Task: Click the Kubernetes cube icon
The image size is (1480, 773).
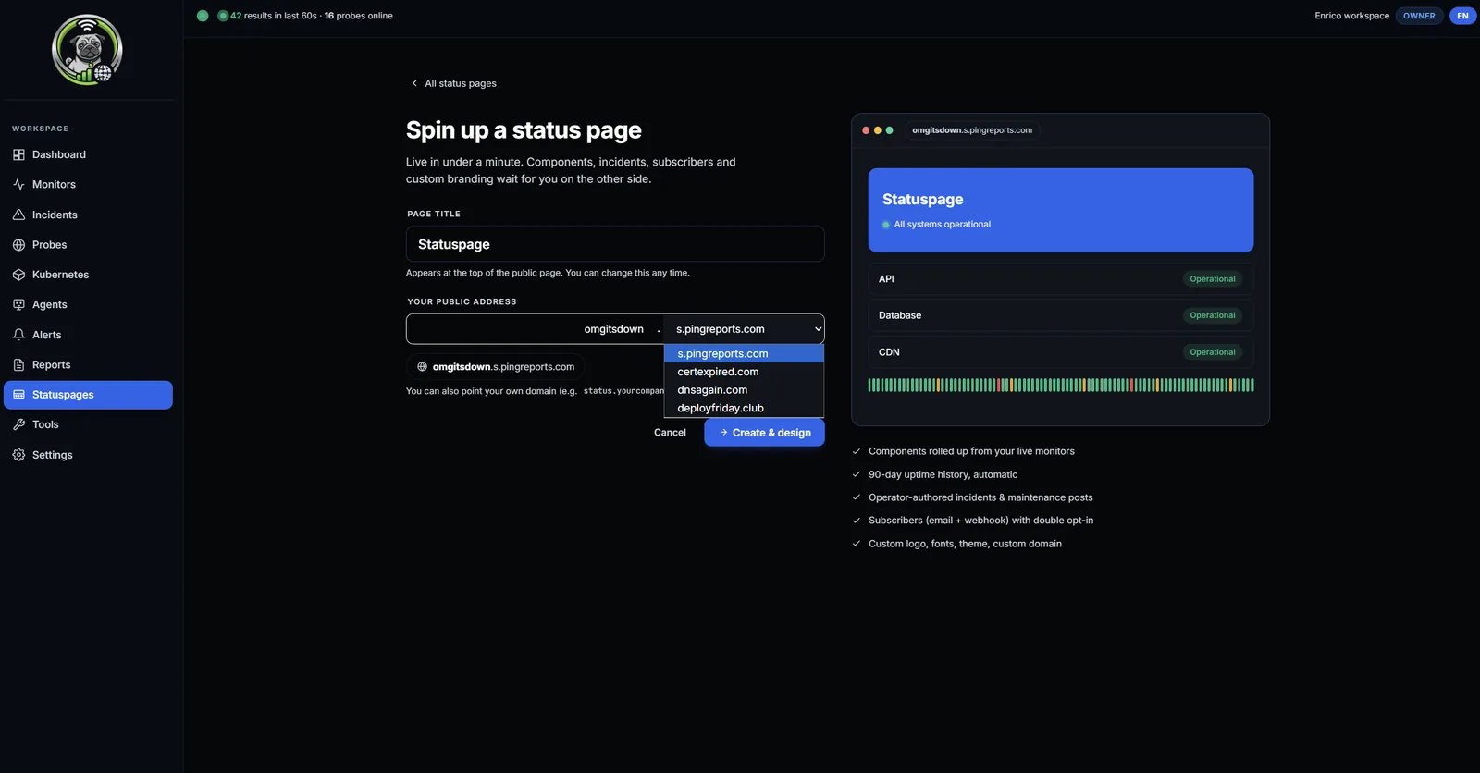Action: click(18, 275)
